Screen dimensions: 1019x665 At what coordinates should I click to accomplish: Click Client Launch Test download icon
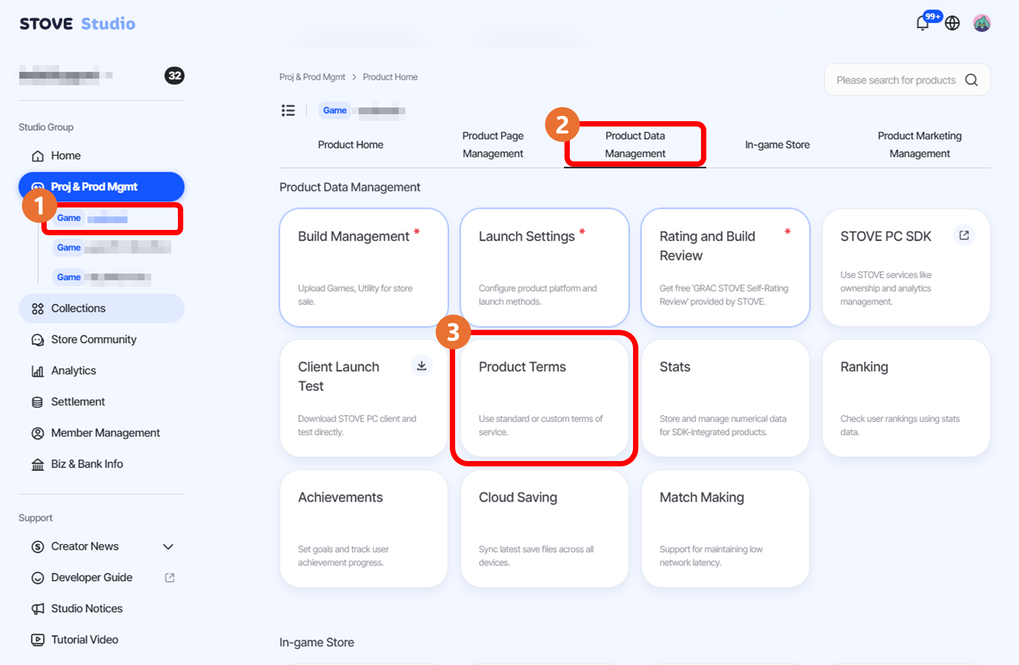click(421, 366)
